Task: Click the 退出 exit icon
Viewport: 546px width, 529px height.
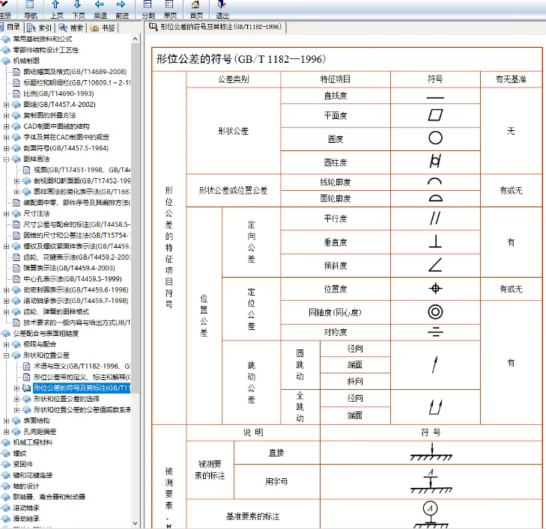Action: click(222, 5)
